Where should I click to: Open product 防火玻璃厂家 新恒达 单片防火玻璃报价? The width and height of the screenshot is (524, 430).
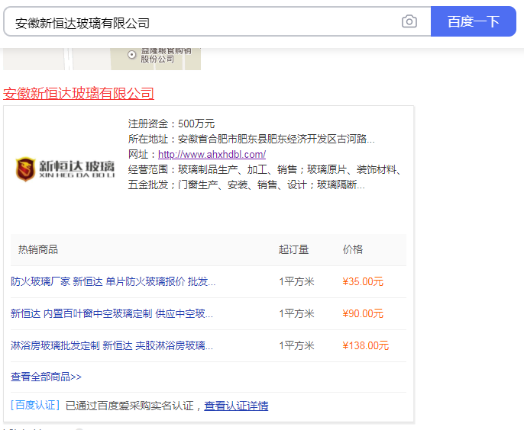click(x=113, y=281)
